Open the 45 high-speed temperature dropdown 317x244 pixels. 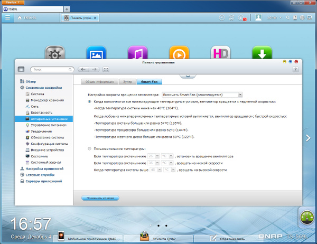tap(155, 170)
